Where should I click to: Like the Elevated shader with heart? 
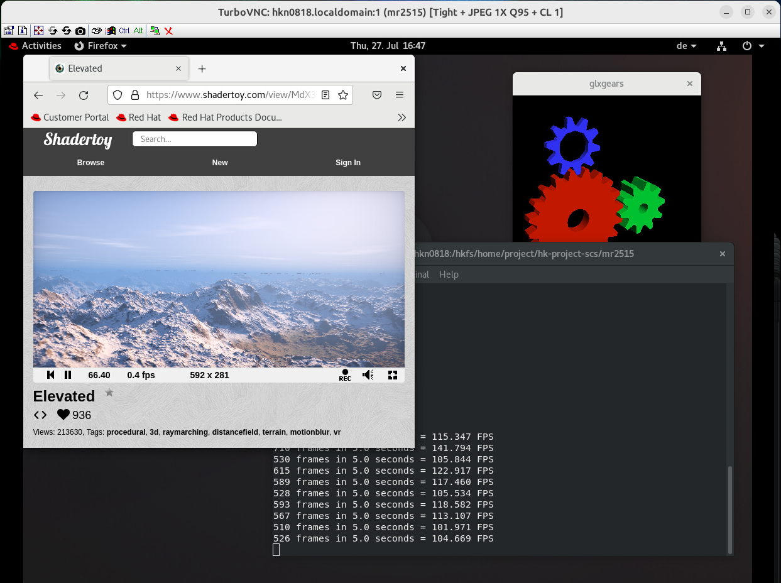63,415
